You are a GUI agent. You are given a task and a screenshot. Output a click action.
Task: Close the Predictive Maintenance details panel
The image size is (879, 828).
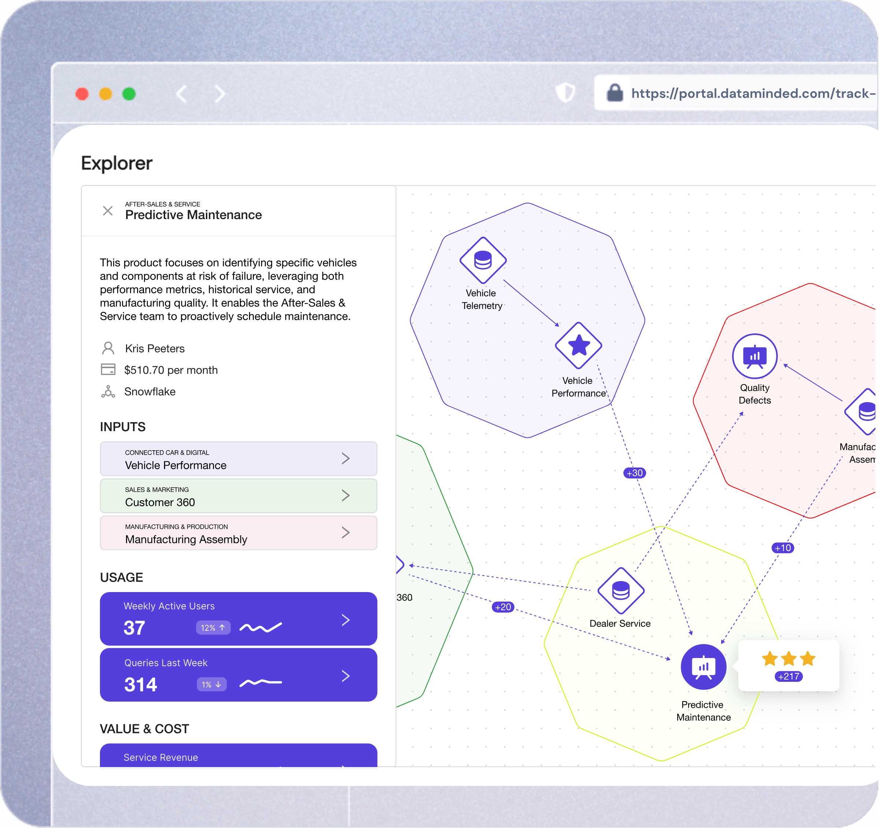108,211
